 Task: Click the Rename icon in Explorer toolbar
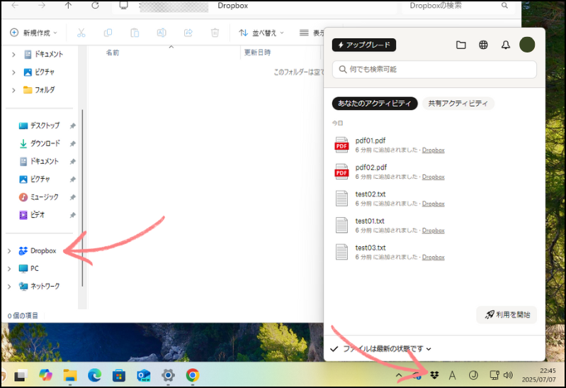click(x=162, y=33)
